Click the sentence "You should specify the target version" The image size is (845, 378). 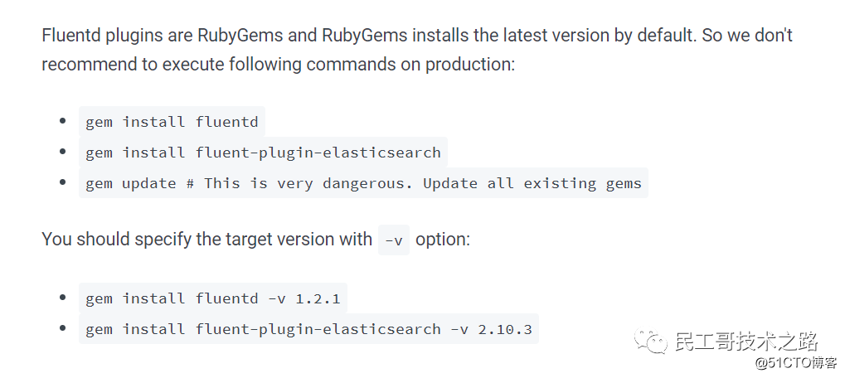coord(206,240)
